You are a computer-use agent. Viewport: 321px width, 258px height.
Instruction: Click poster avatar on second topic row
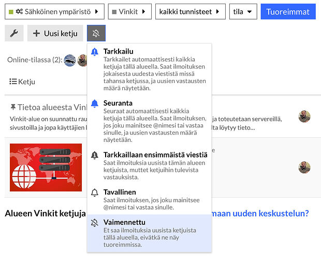(304, 167)
